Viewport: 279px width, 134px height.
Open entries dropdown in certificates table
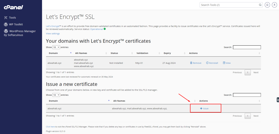point(56,47)
